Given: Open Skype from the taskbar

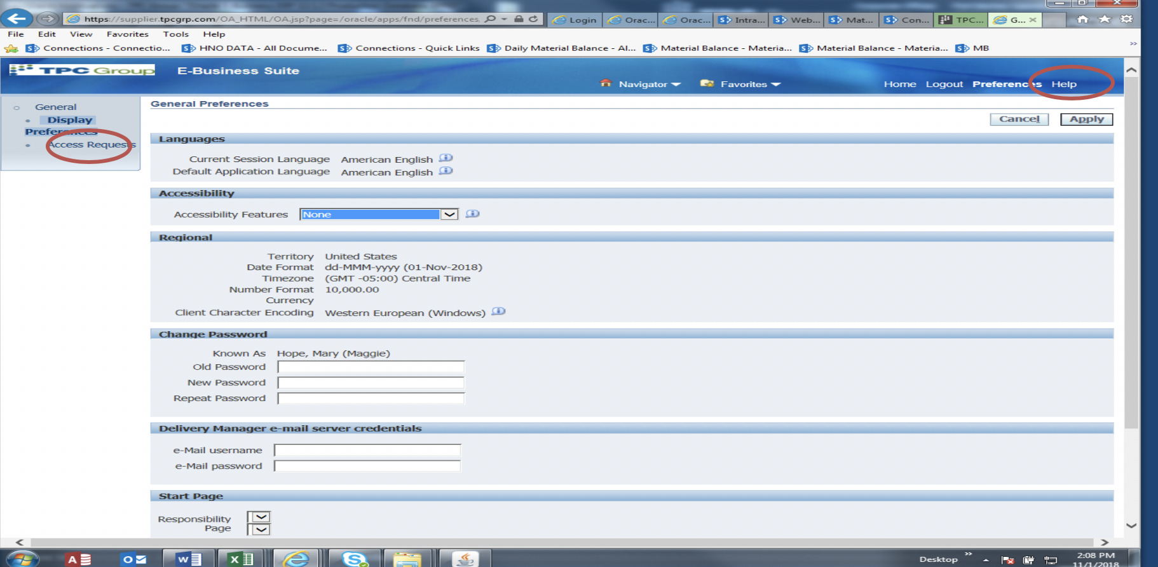Looking at the screenshot, I should 355,559.
